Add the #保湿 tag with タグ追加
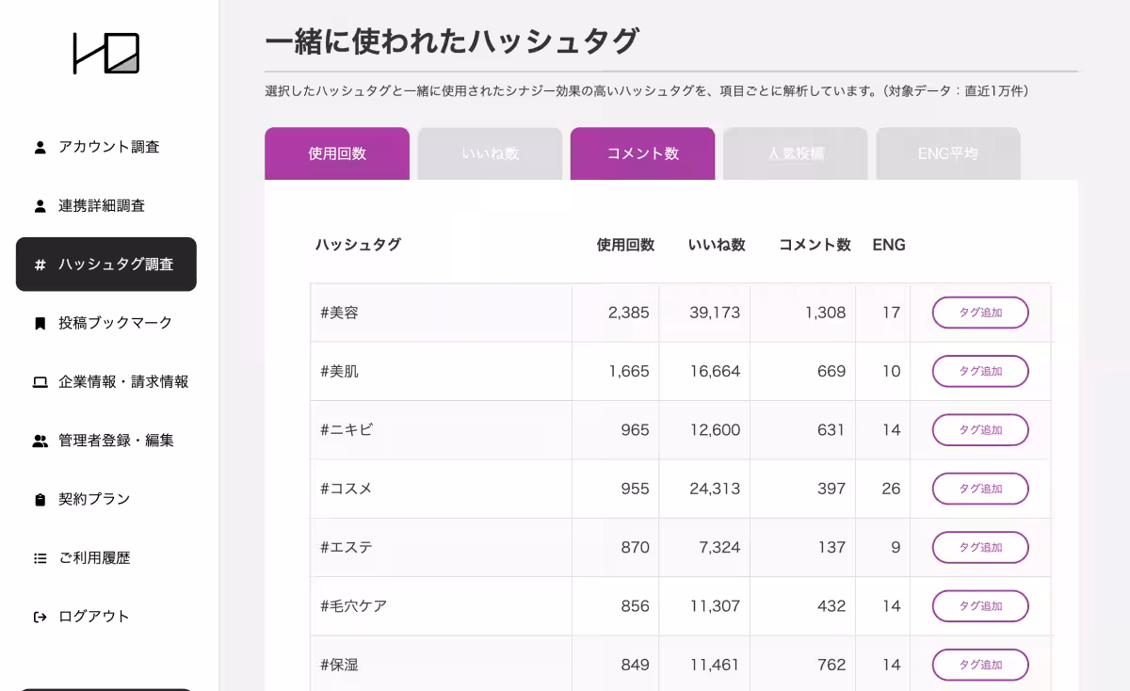The height and width of the screenshot is (691, 1130). 979,665
